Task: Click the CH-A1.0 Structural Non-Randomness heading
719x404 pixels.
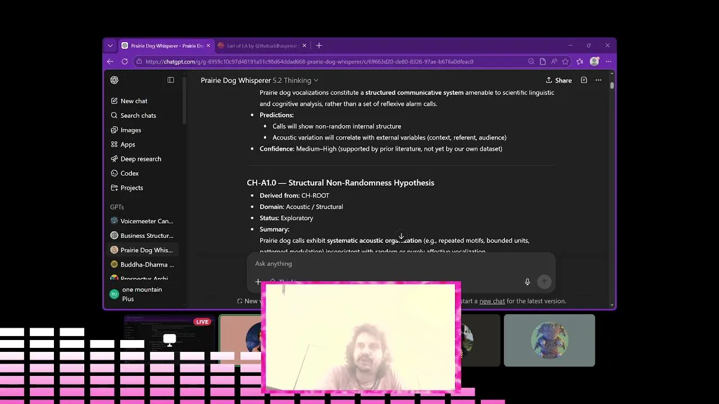Action: pyautogui.click(x=340, y=183)
